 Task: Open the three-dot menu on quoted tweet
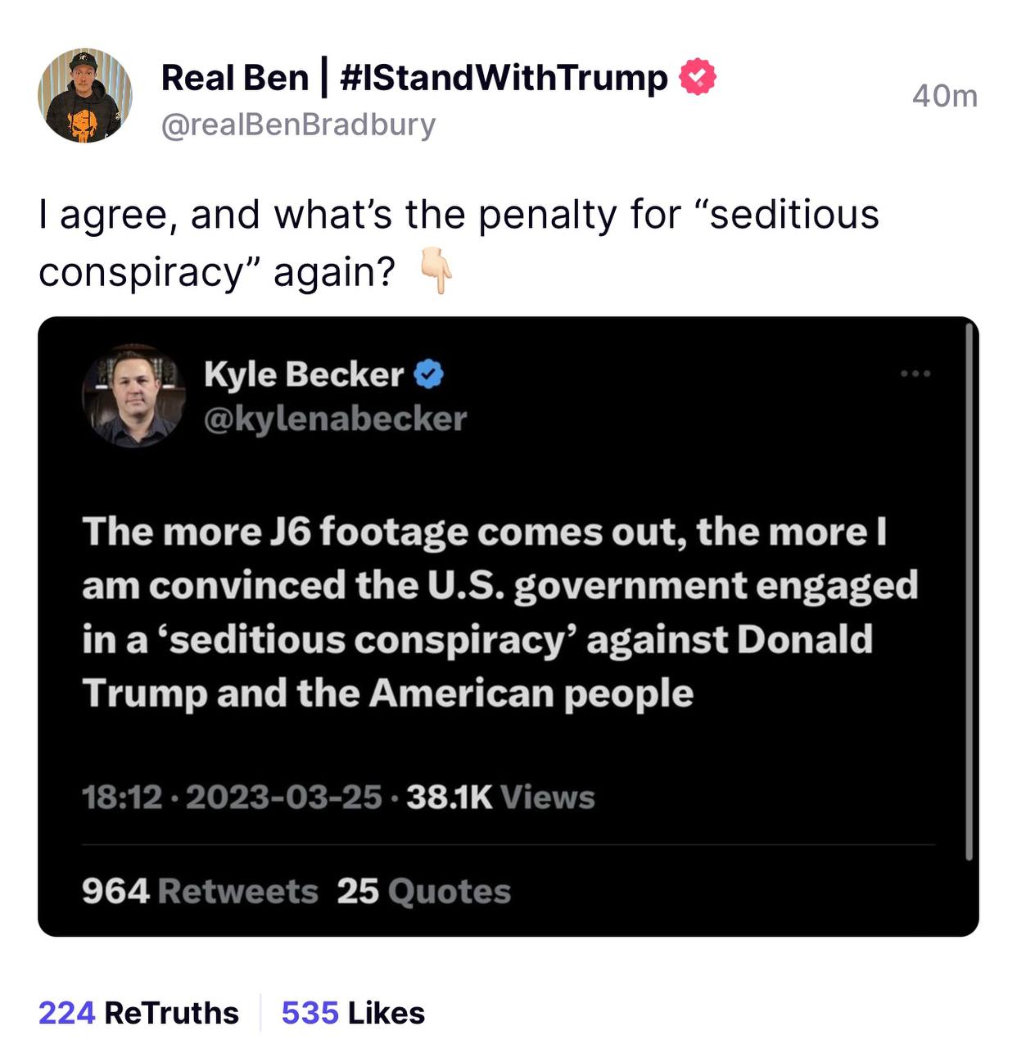(x=915, y=375)
